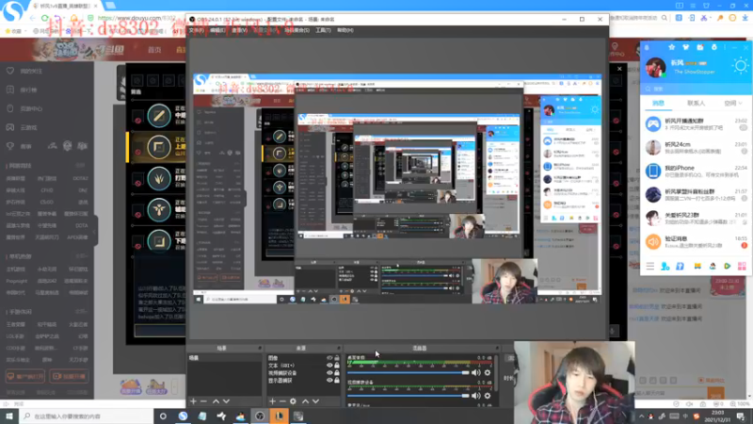Open the 验证消息 entry in QQ
The image size is (753, 424).
(x=696, y=242)
